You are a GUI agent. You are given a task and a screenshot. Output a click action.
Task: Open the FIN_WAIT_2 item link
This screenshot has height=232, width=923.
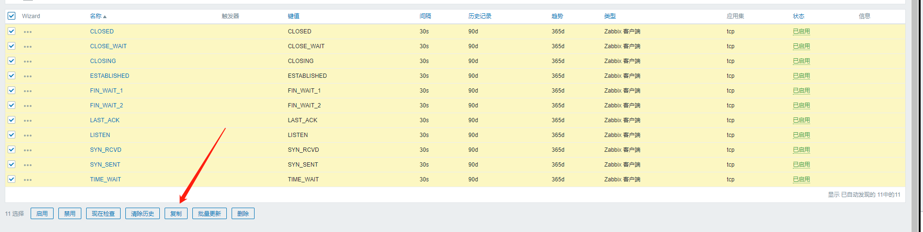click(x=106, y=105)
